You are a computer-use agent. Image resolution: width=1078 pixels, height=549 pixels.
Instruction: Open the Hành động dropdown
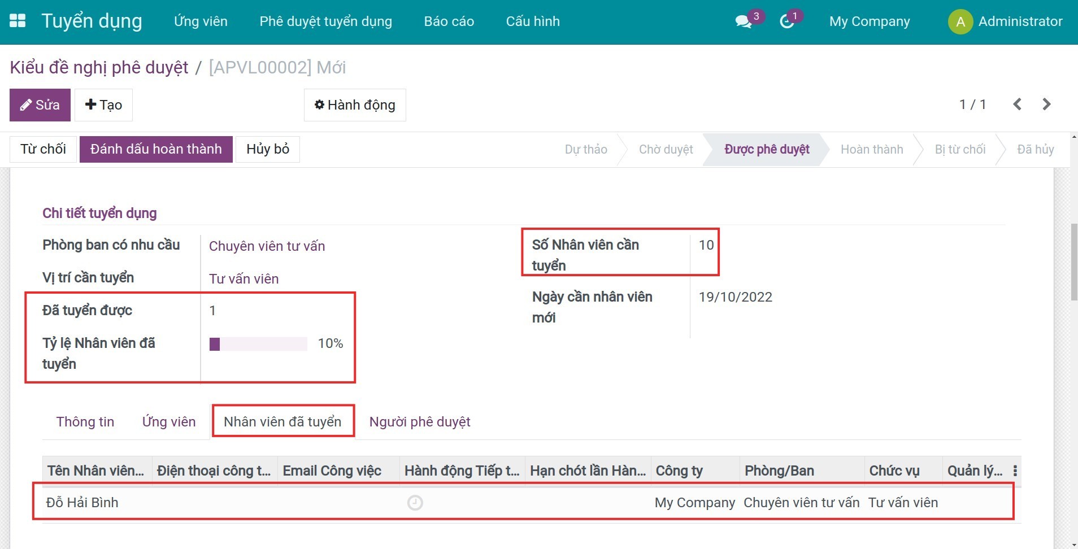pyautogui.click(x=355, y=105)
